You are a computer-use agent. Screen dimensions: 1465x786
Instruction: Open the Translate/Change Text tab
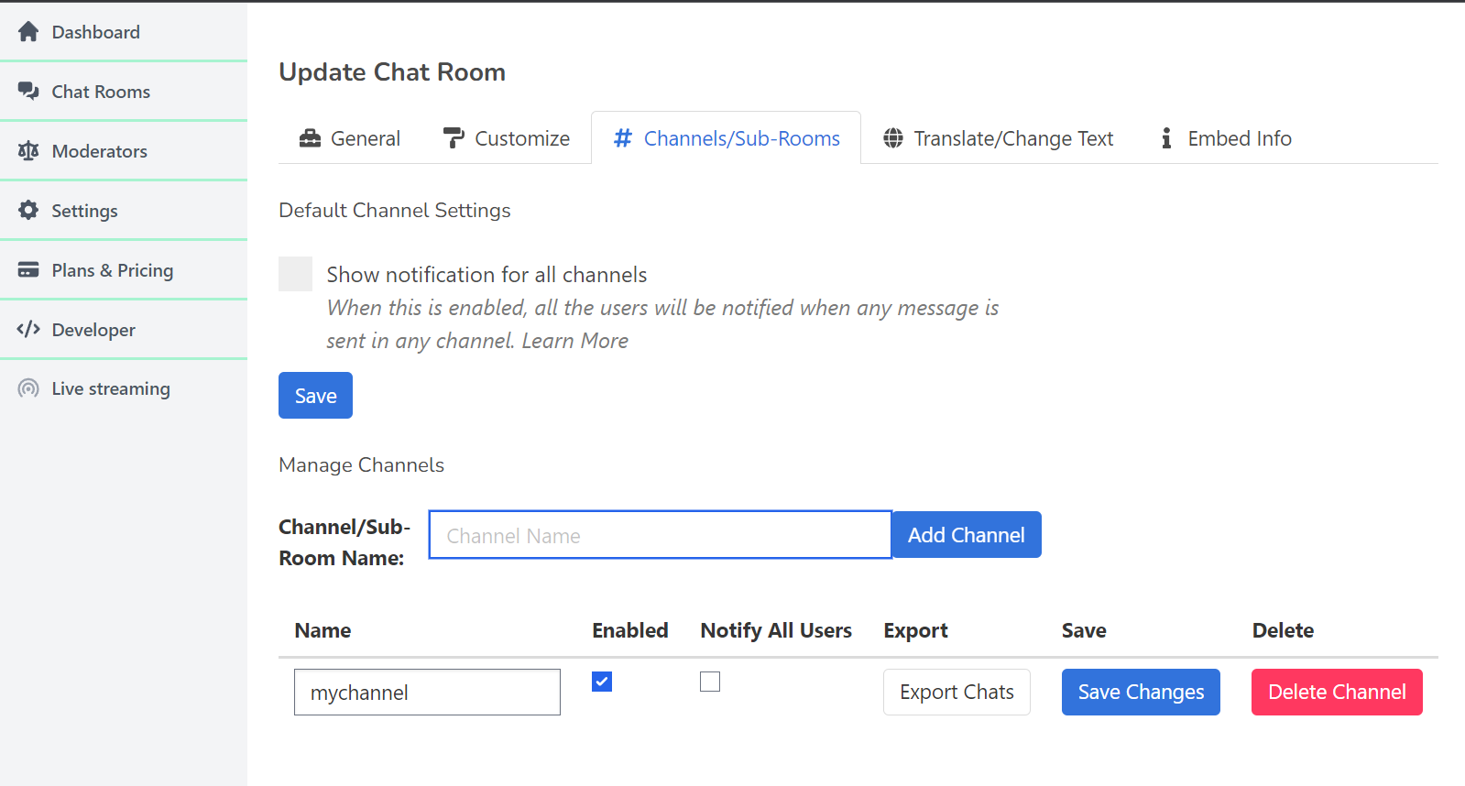point(999,138)
